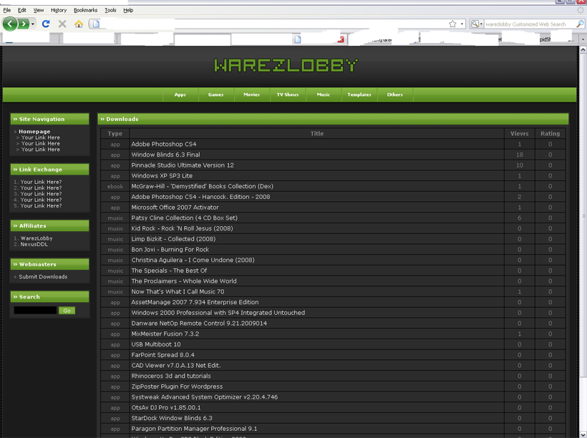
Task: Open Microsoft Office 2007 Activator entry
Action: (175, 207)
